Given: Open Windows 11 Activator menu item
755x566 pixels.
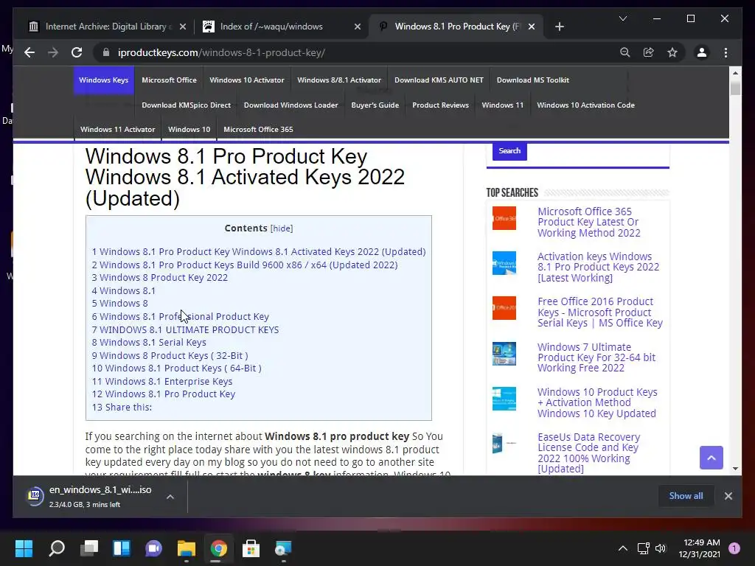Looking at the screenshot, I should pos(117,129).
